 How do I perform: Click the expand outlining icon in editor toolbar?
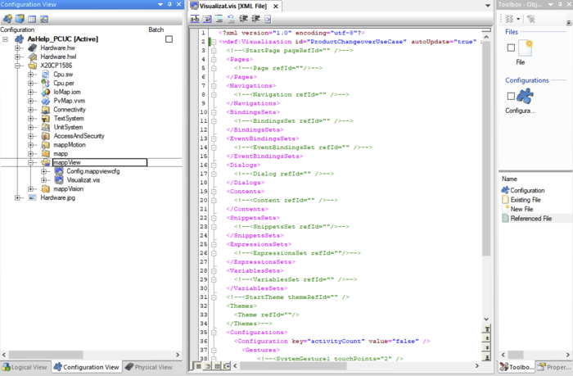click(255, 19)
